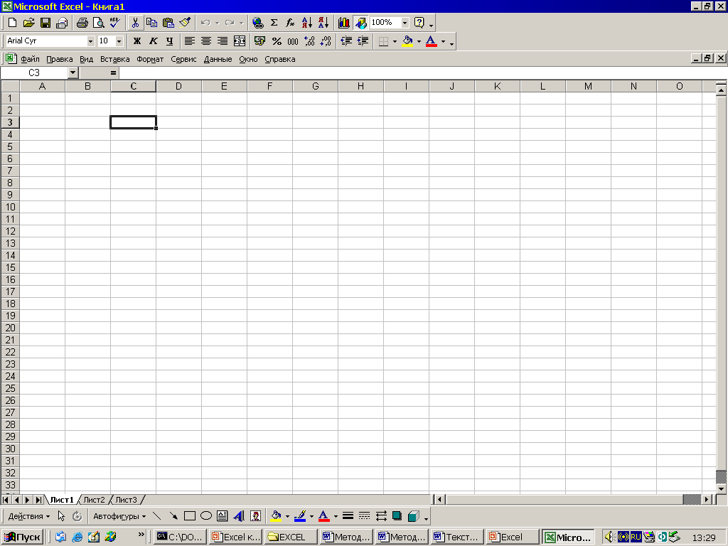Expand the borders dropdown arrow
728x546 pixels.
tap(395, 41)
